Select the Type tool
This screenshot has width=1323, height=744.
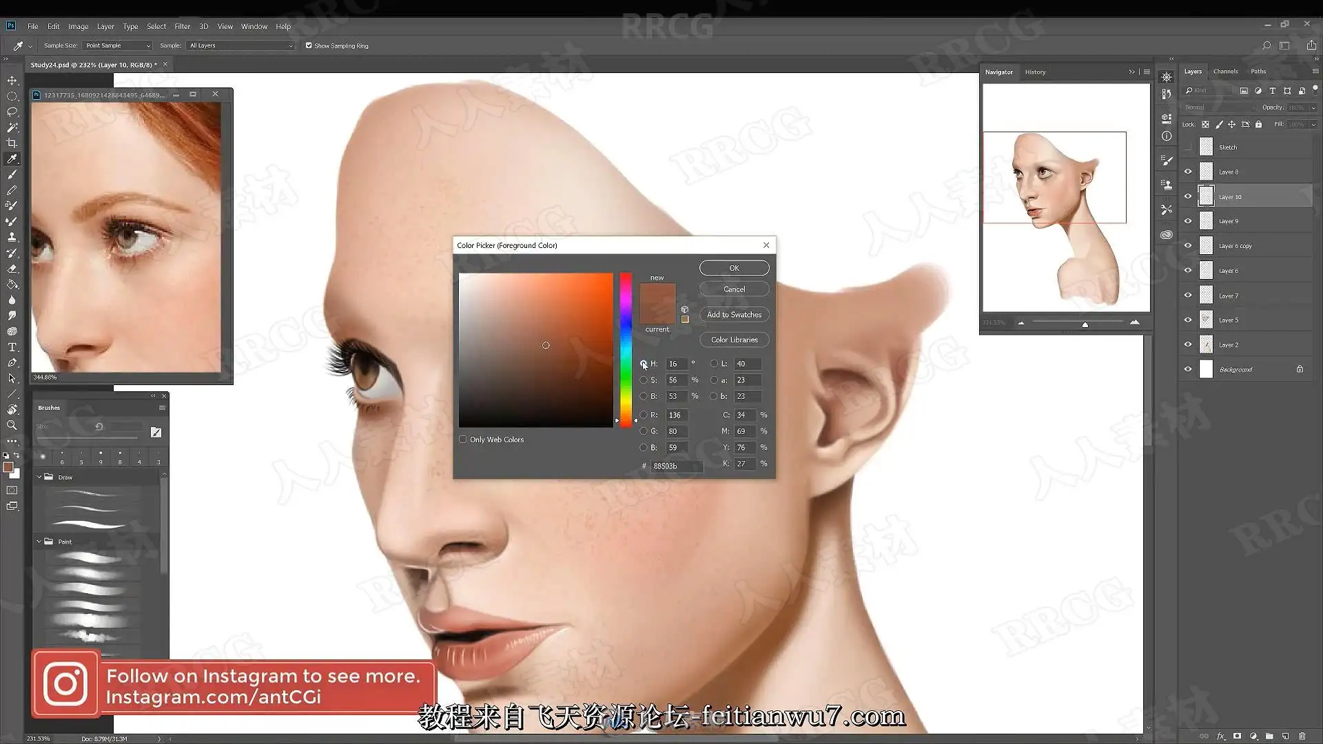click(x=12, y=347)
